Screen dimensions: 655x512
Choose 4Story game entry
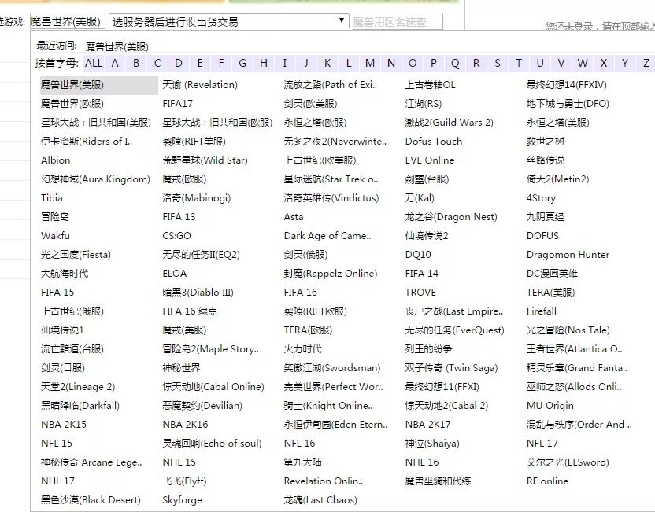(541, 197)
